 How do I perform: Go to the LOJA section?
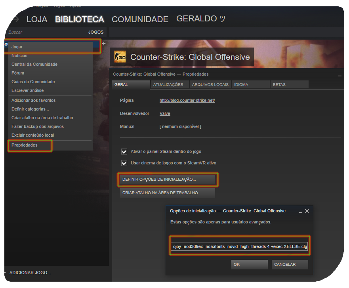(x=37, y=19)
